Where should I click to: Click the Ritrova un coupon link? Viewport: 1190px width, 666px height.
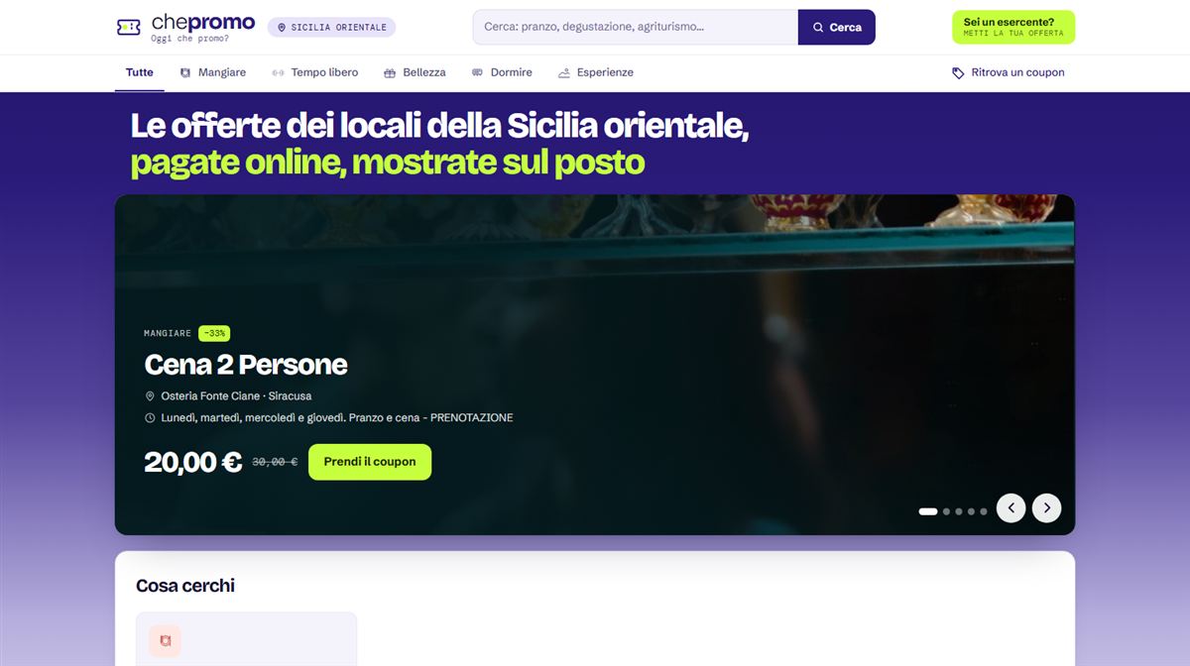coord(1008,72)
